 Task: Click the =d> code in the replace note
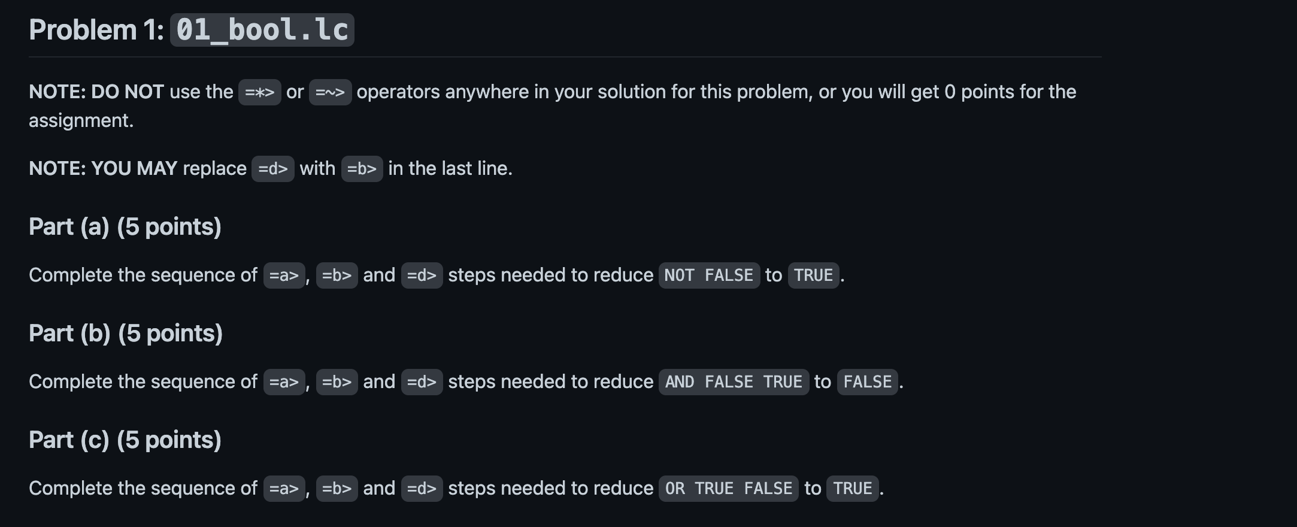pyautogui.click(x=272, y=169)
